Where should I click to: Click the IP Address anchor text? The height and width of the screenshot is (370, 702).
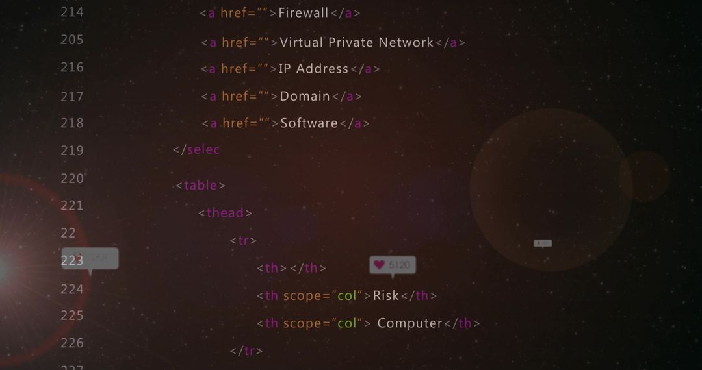pos(313,69)
